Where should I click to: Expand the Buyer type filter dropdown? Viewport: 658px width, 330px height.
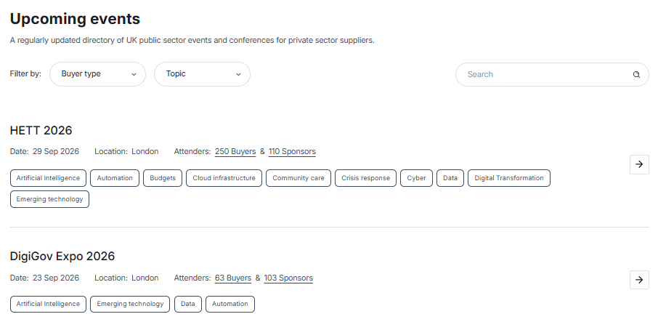pos(97,74)
